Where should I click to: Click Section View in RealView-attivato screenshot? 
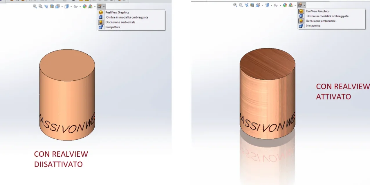(252, 5)
